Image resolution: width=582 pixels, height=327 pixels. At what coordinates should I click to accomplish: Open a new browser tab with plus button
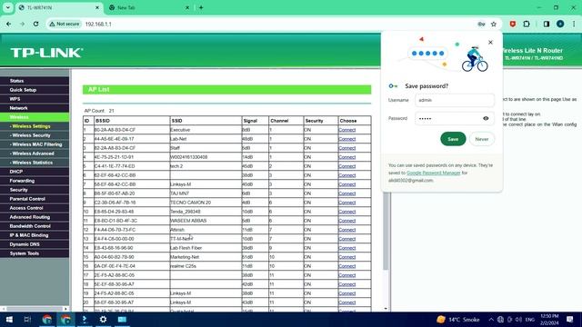pos(201,7)
